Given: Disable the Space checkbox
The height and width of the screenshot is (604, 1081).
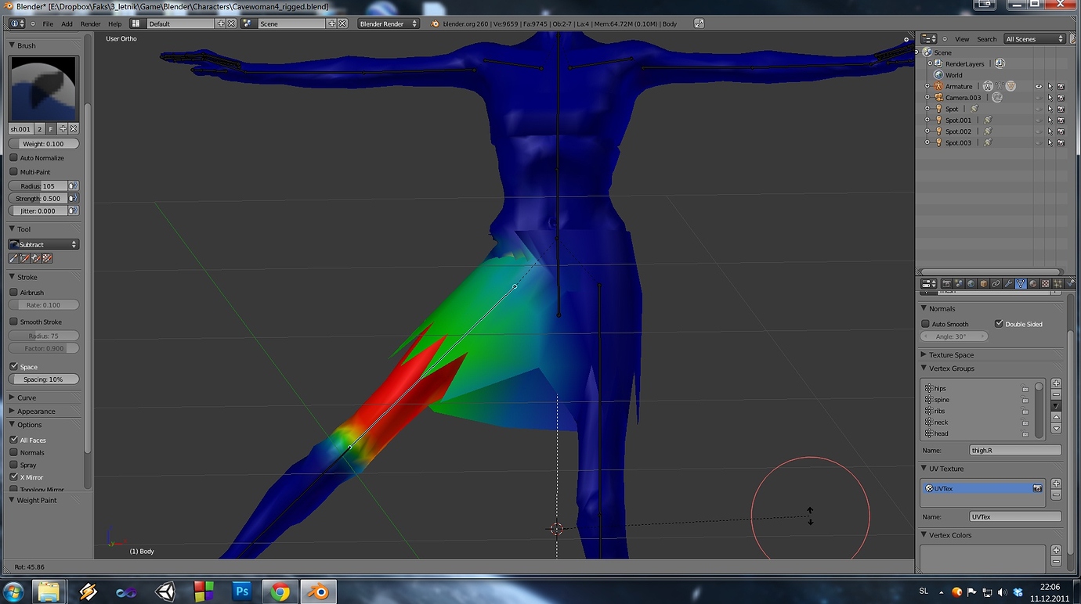Looking at the screenshot, I should (x=13, y=366).
